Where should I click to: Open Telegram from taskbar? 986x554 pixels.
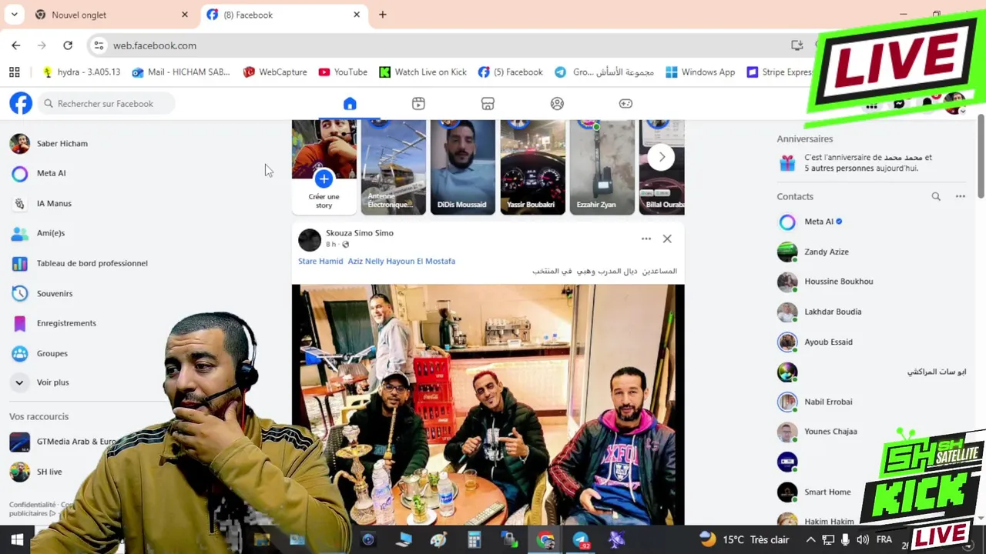[581, 540]
